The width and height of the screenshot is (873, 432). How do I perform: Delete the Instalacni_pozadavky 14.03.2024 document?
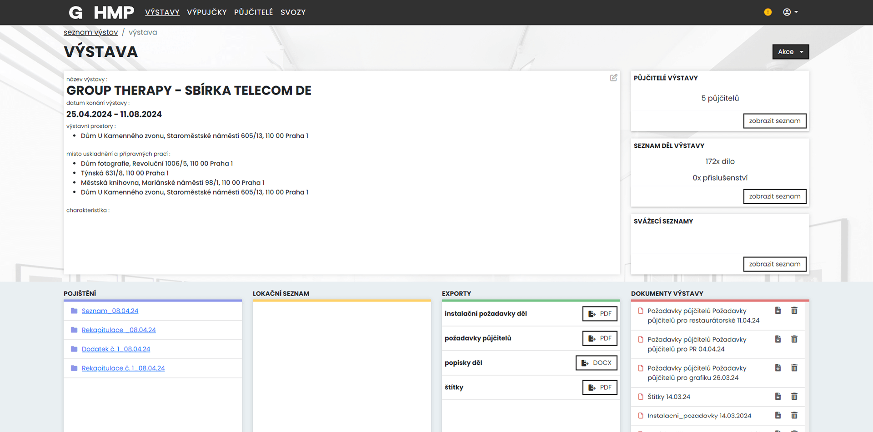click(794, 415)
